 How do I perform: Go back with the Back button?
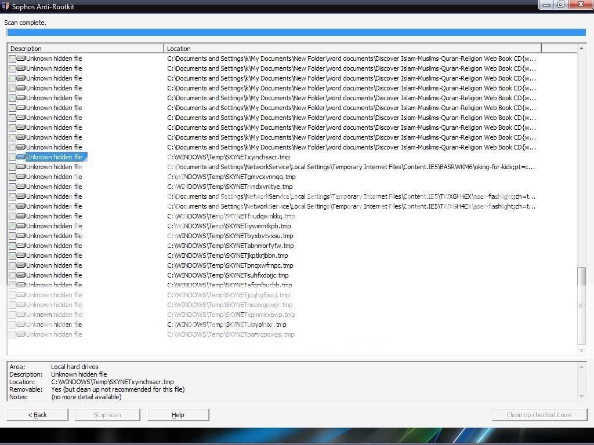[x=38, y=415]
